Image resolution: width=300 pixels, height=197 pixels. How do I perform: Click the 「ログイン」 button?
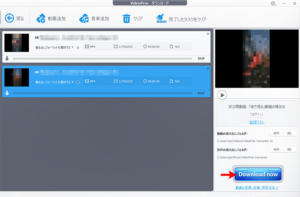click(257, 114)
